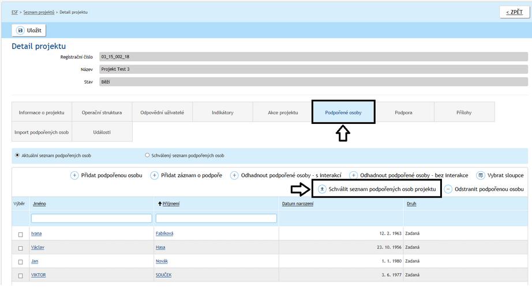Tick the checkbox for Ivana Fabíková
This screenshot has height=290, width=532.
click(20, 235)
